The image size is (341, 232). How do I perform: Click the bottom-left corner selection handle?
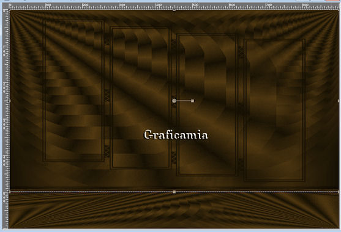click(9, 192)
